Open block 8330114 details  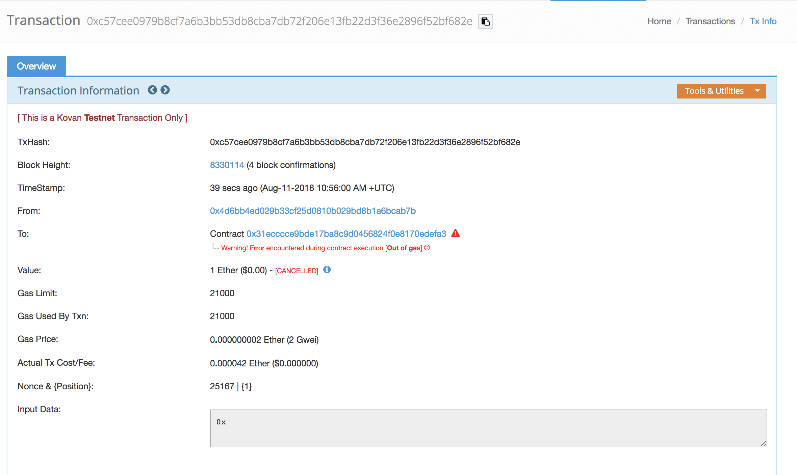click(x=227, y=165)
